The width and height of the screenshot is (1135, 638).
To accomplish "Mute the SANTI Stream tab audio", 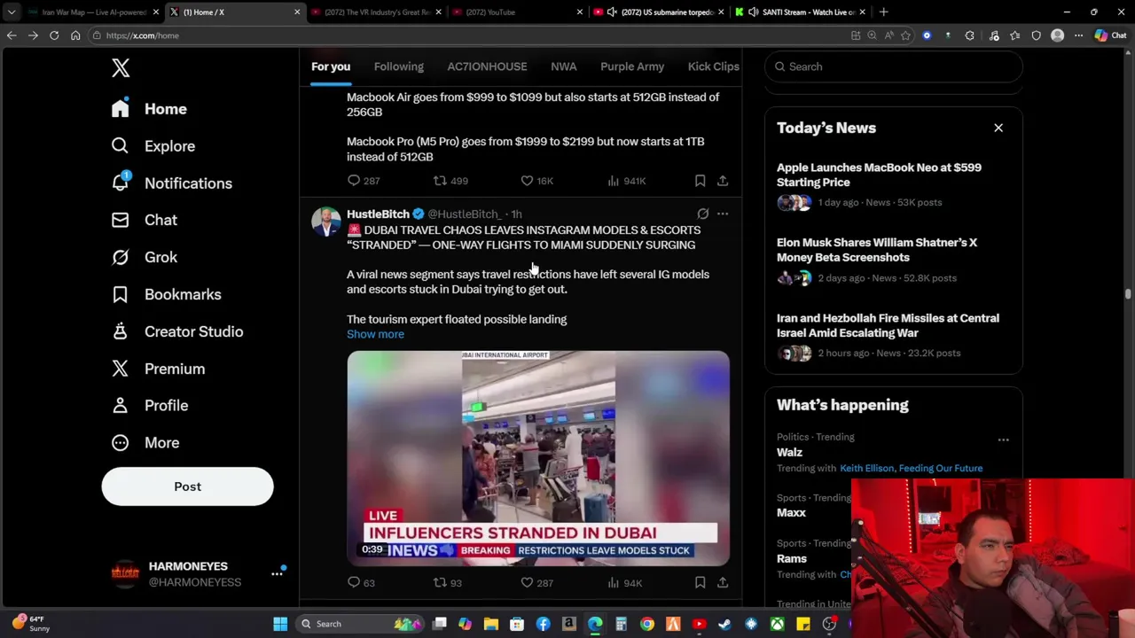I will (x=753, y=12).
